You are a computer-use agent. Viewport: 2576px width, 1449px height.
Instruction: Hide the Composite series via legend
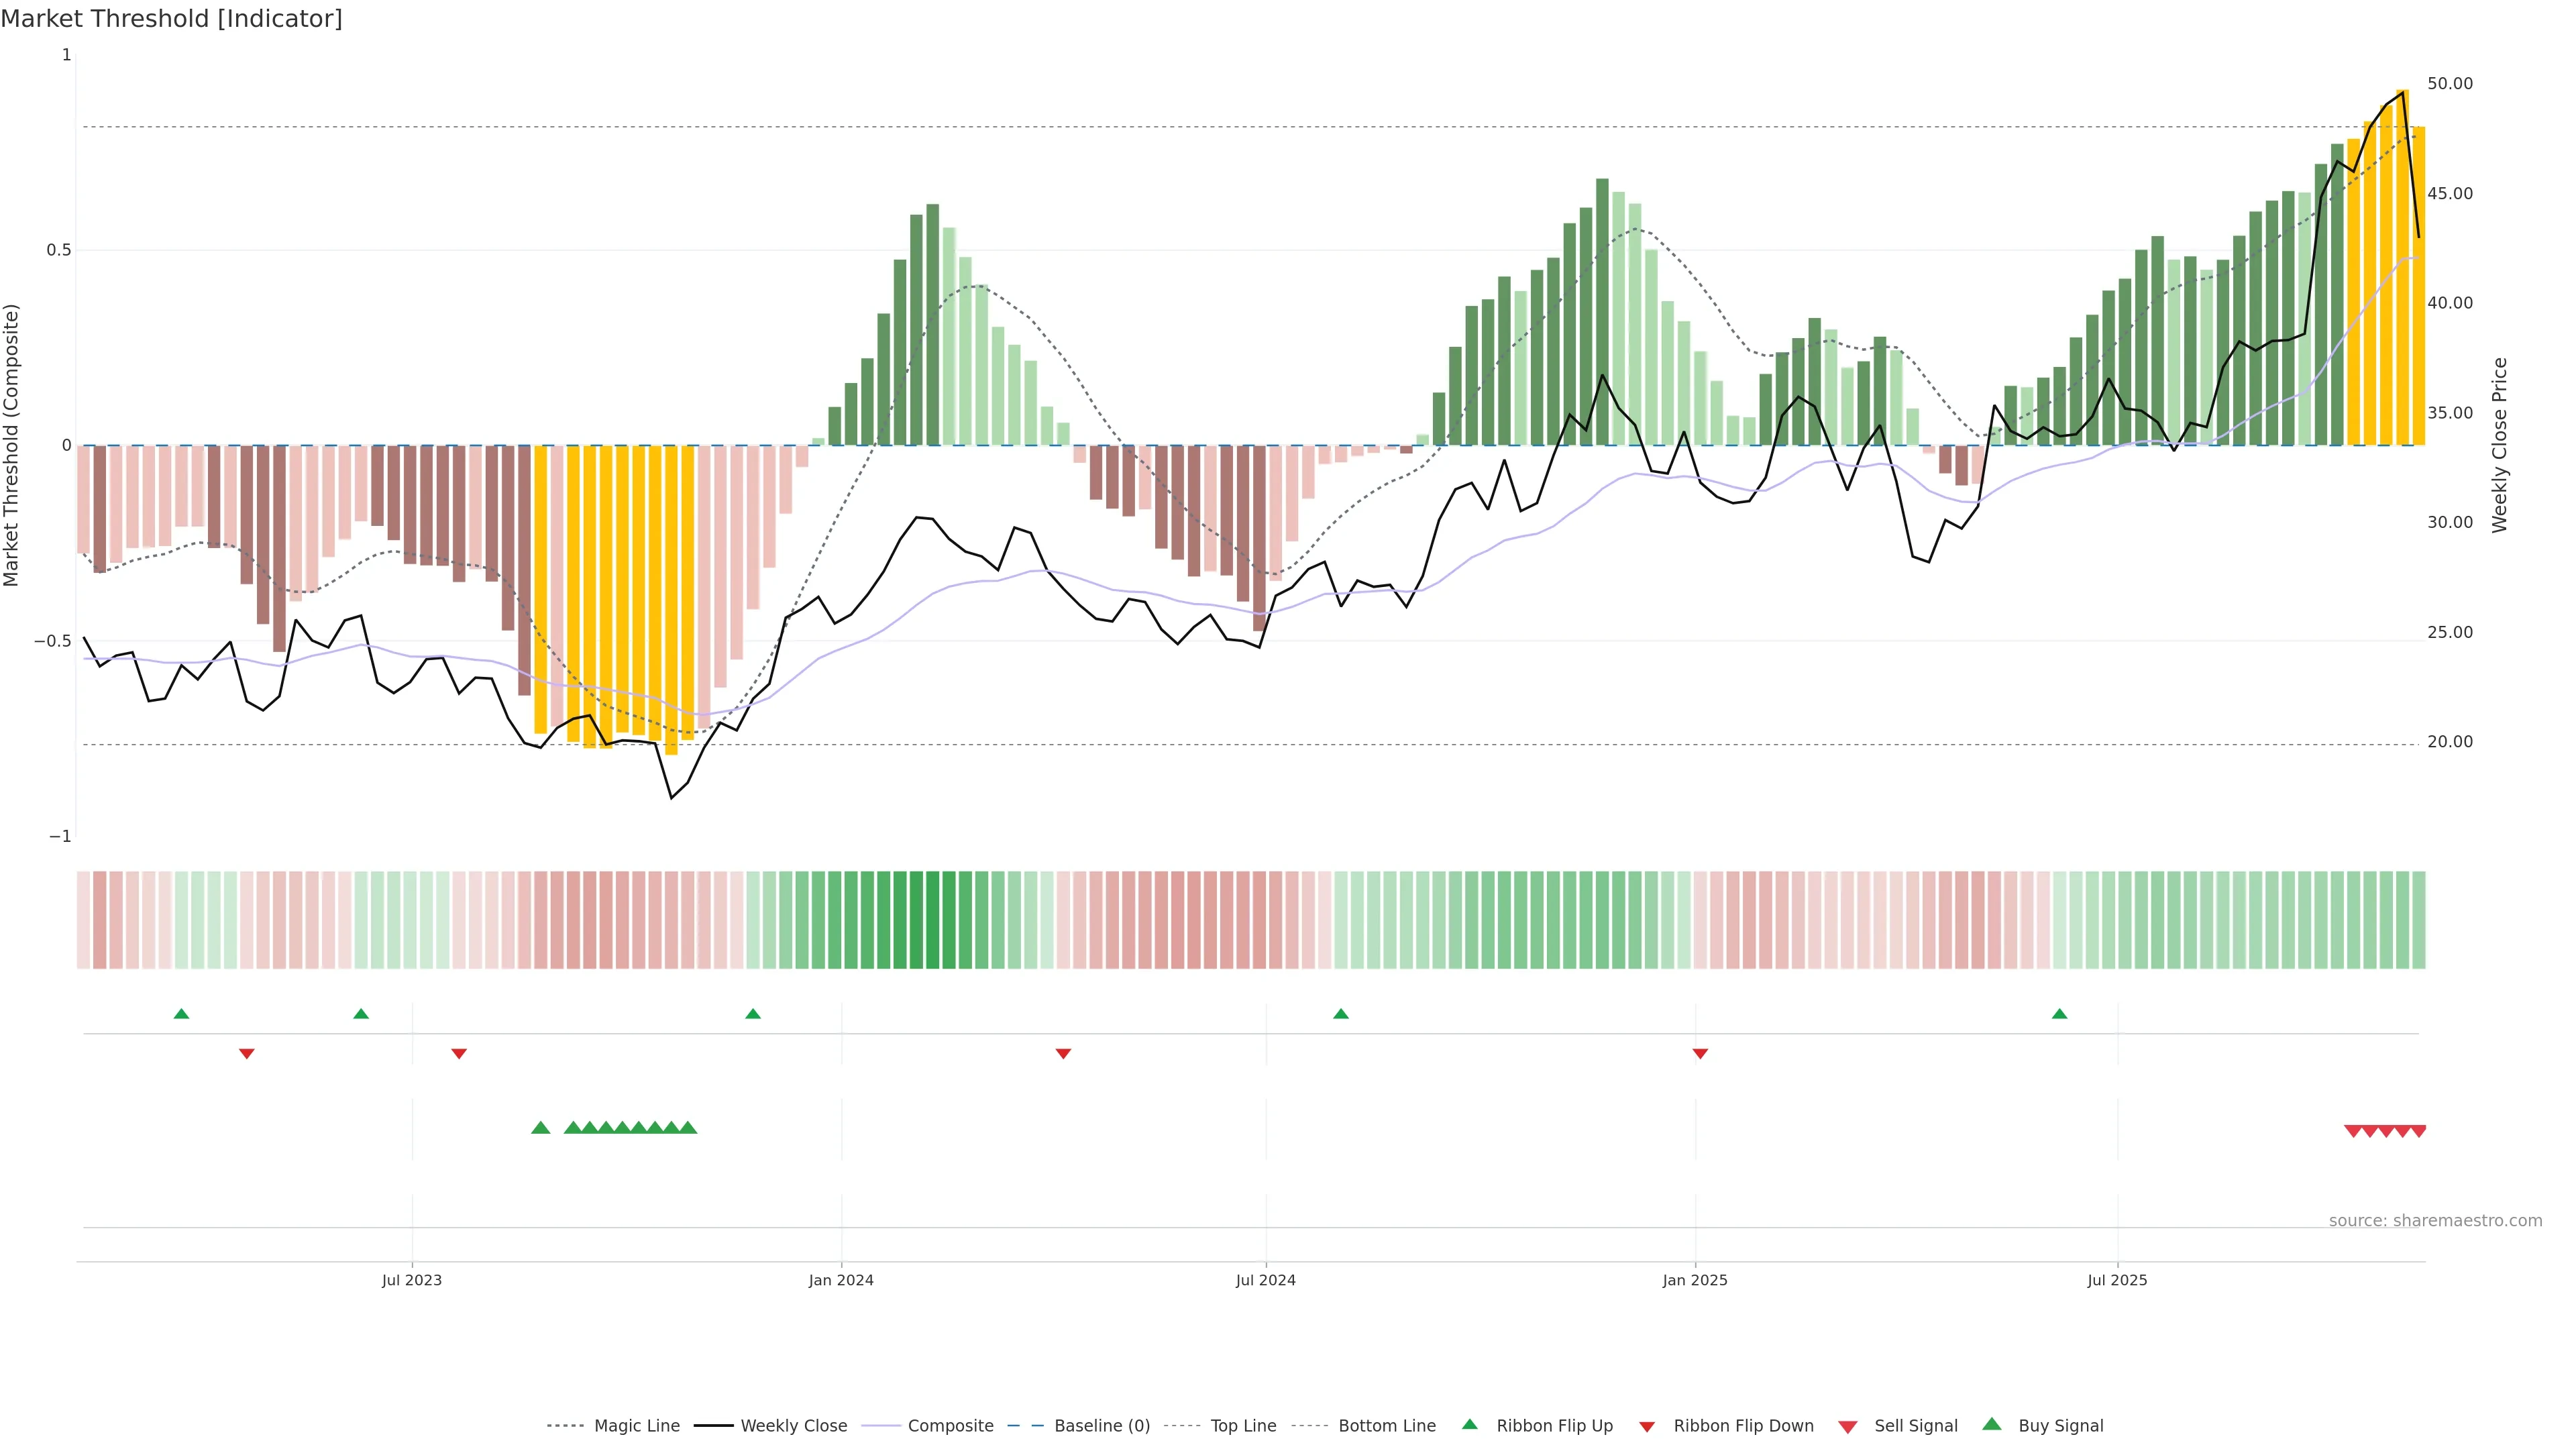tap(950, 1426)
